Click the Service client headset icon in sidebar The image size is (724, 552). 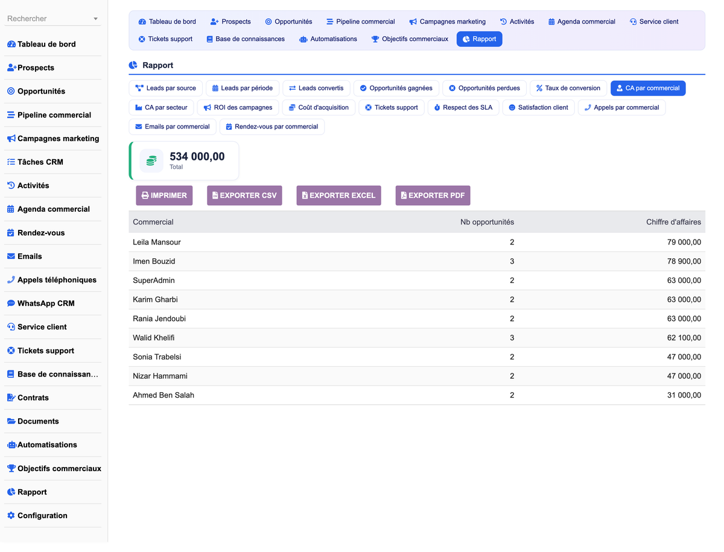tap(11, 327)
